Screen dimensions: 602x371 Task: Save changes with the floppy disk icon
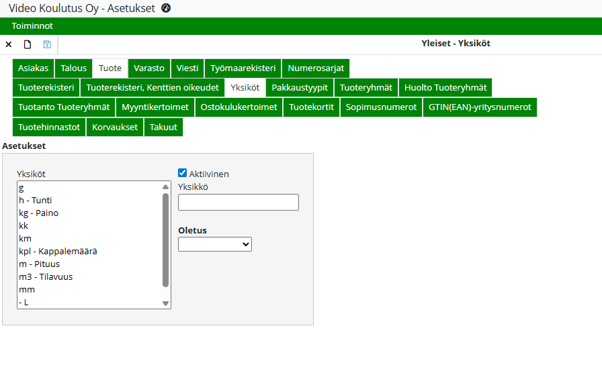click(47, 44)
